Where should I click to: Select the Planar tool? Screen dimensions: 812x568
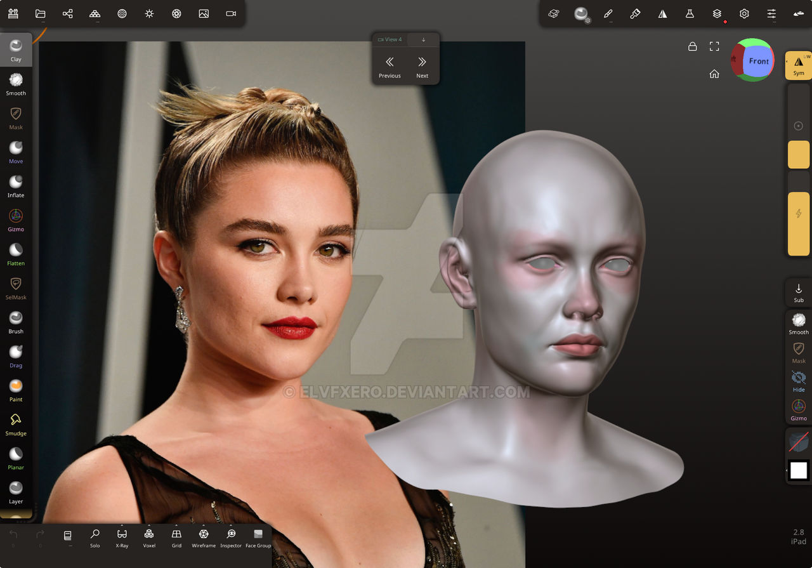click(16, 458)
